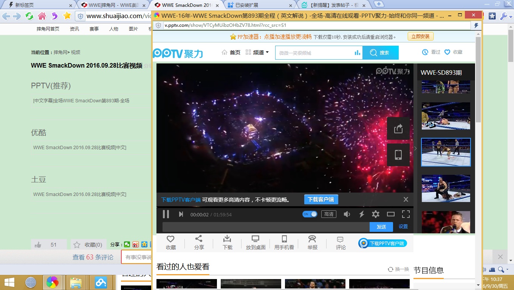Select the highlighted wrestling ring thumbnail
The width and height of the screenshot is (514, 290).
[x=446, y=152]
